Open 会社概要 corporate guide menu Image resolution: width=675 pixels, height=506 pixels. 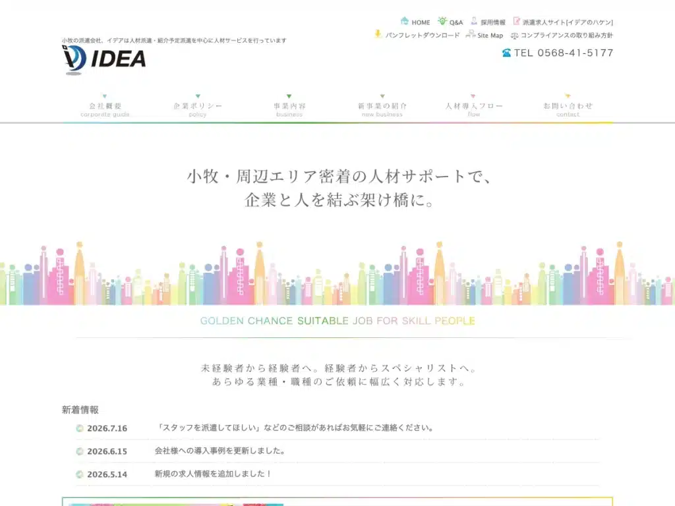[105, 109]
